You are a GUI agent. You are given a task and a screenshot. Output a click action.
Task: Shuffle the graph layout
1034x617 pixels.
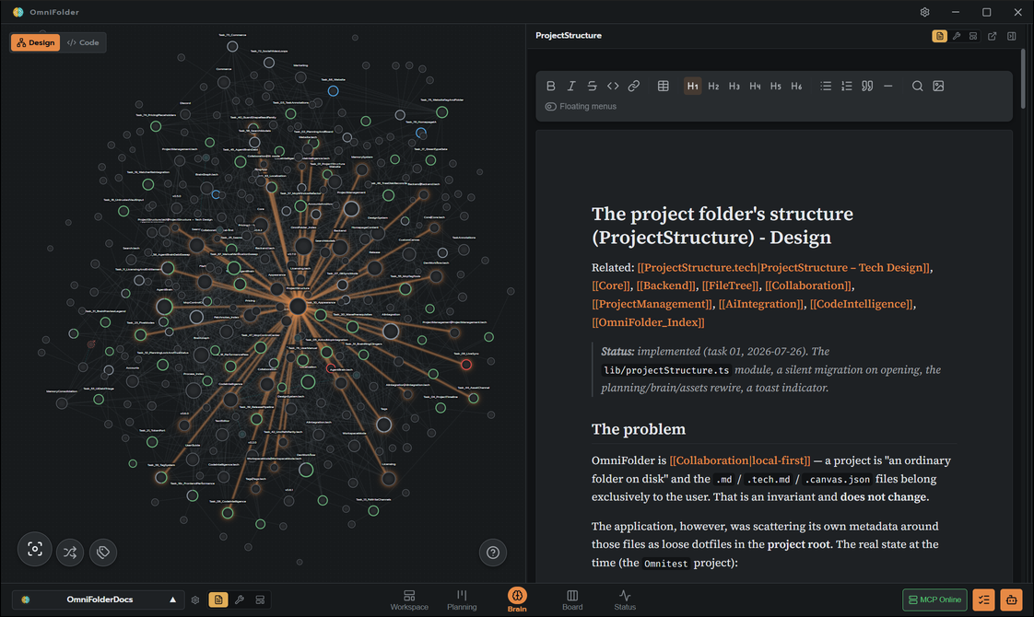click(x=70, y=553)
